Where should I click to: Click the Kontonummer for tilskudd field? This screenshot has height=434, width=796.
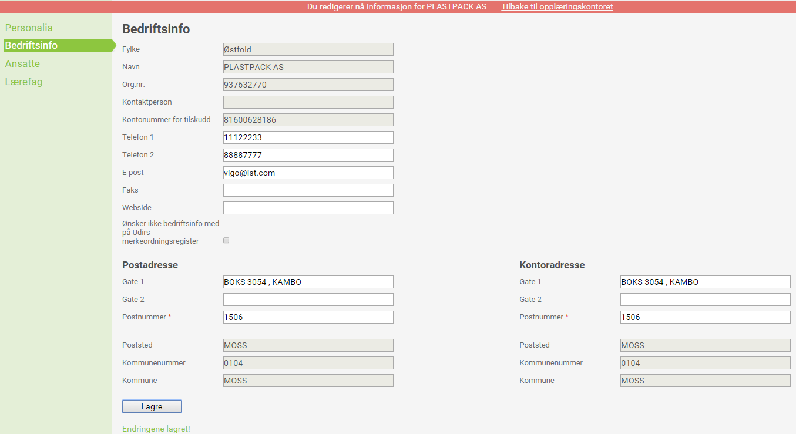point(308,120)
